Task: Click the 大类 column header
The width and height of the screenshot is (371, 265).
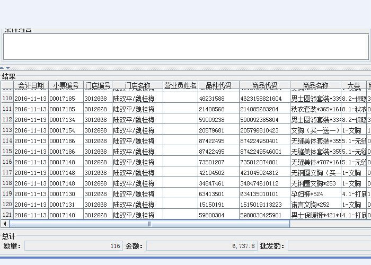Action: pos(354,86)
